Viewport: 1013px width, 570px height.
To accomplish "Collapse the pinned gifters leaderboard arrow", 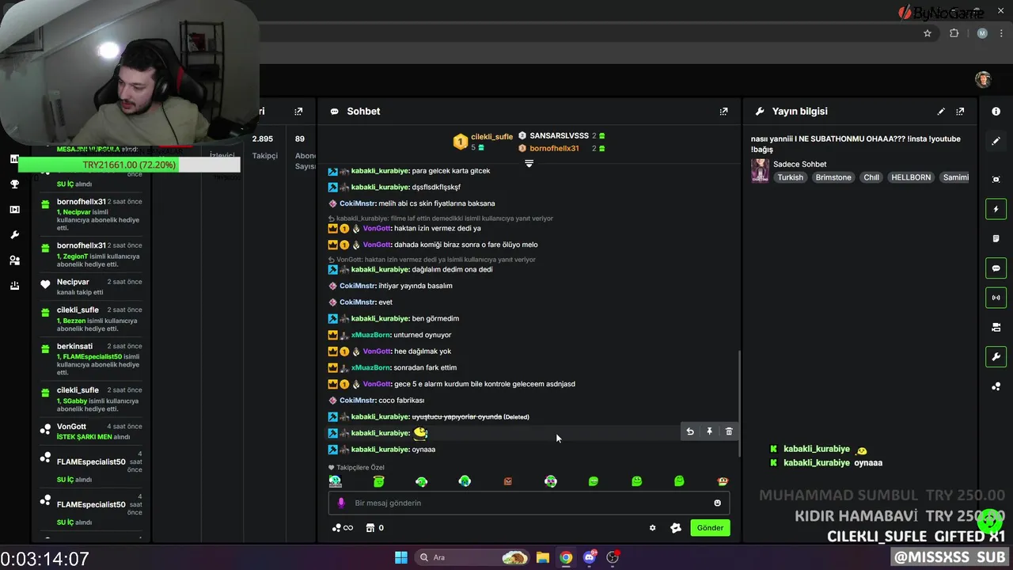I will (x=529, y=163).
